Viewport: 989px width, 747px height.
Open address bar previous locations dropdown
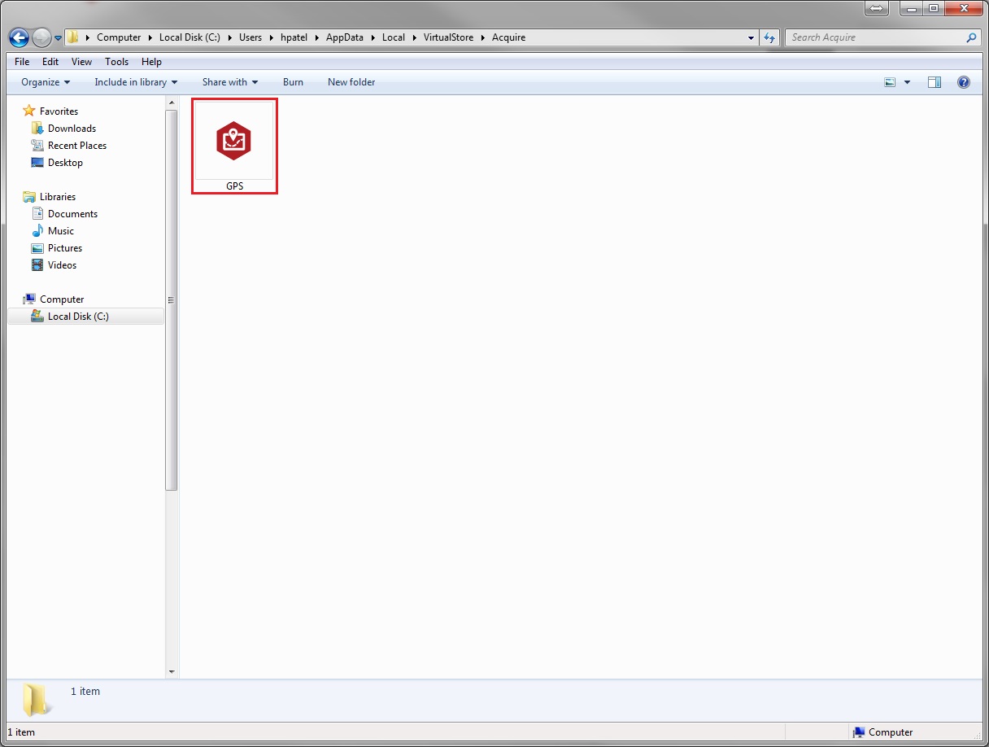751,37
